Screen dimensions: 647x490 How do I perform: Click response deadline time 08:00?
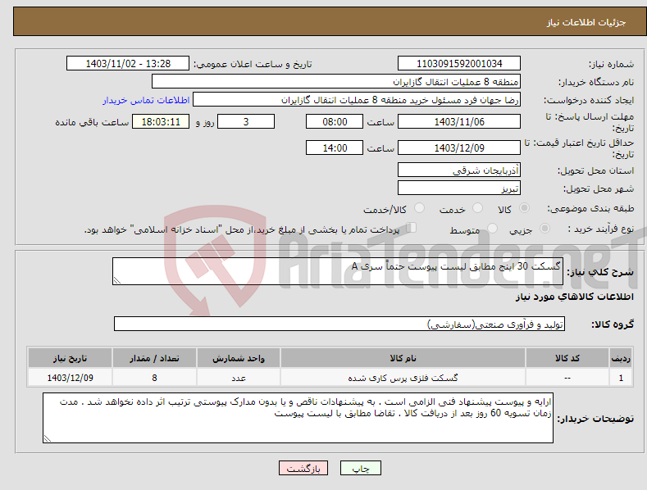(x=335, y=121)
